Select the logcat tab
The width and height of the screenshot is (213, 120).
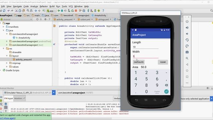pyautogui.click(x=9, y=98)
